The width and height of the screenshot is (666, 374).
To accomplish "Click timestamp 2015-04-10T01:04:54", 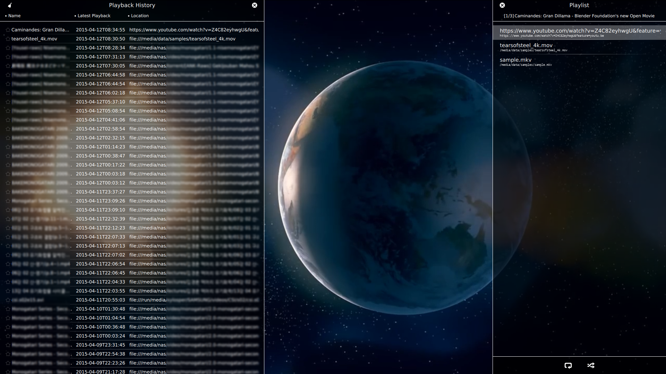I will click(x=100, y=318).
